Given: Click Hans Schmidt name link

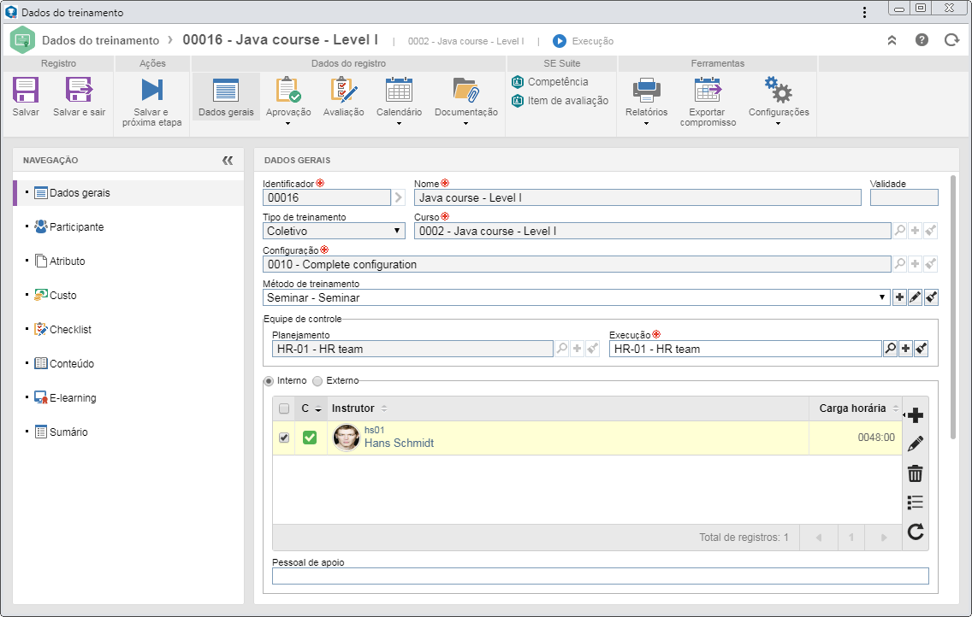Looking at the screenshot, I should [x=399, y=444].
